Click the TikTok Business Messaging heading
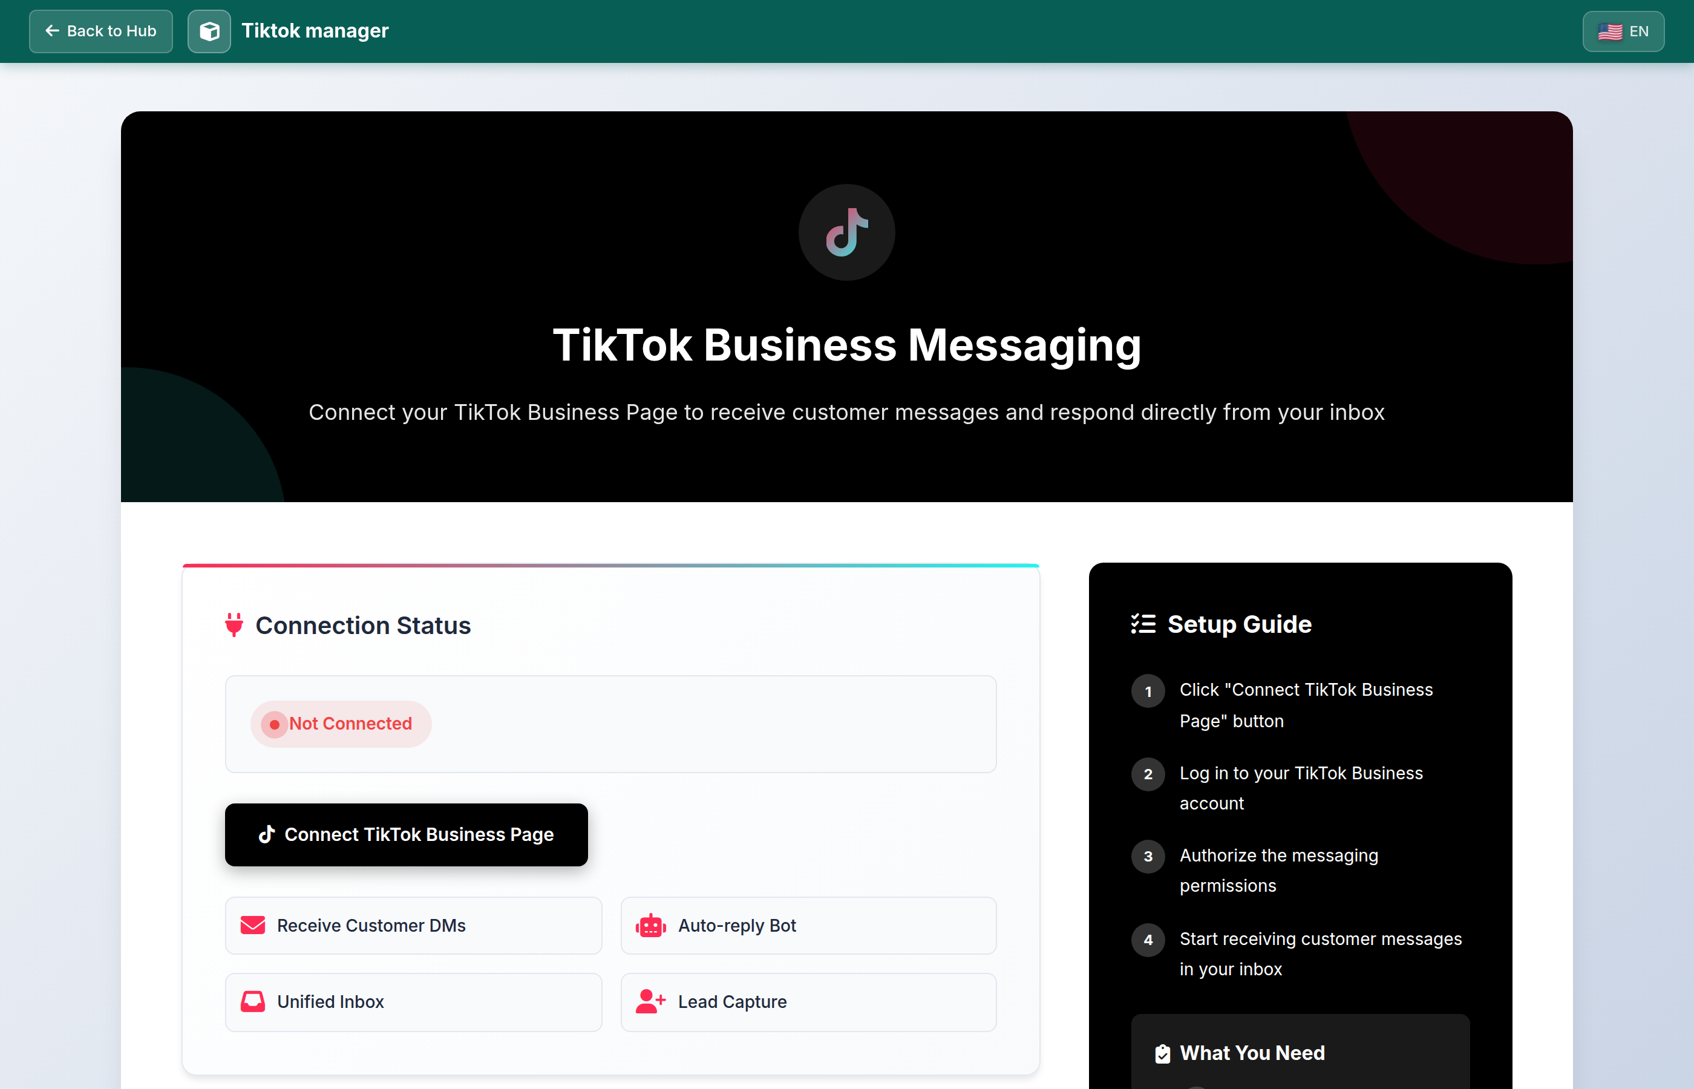This screenshot has height=1089, width=1694. pos(847,345)
